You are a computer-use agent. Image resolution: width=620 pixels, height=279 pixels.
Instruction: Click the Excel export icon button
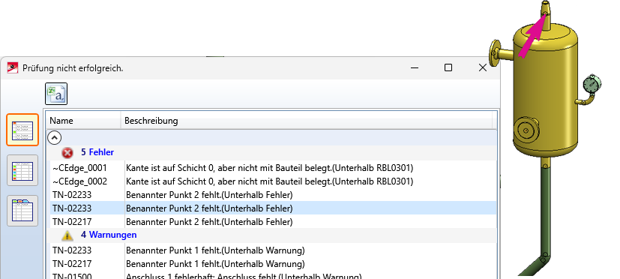pos(56,94)
